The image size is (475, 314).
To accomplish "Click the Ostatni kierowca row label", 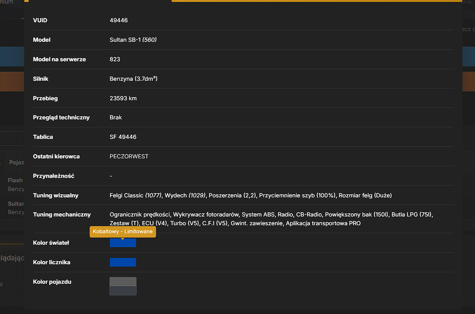I will coord(57,156).
